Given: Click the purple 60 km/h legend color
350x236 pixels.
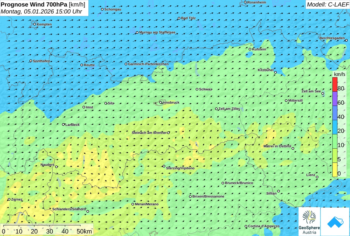Looking at the screenshot, I should coord(335,99).
